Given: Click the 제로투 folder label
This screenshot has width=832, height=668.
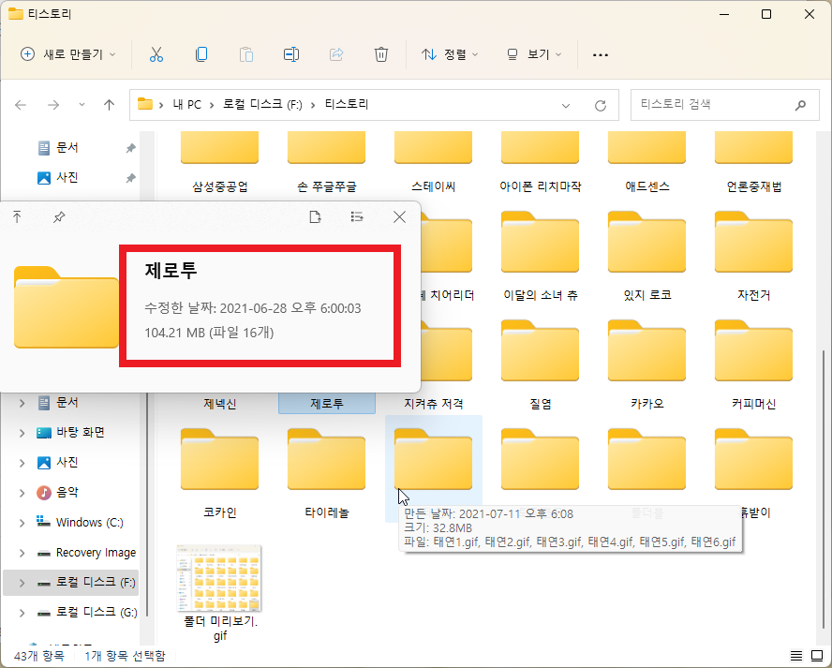Looking at the screenshot, I should tap(326, 404).
